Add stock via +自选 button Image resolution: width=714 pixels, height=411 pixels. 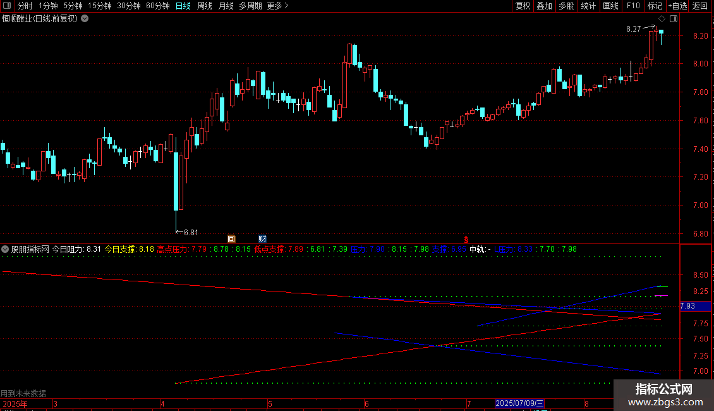(677, 6)
